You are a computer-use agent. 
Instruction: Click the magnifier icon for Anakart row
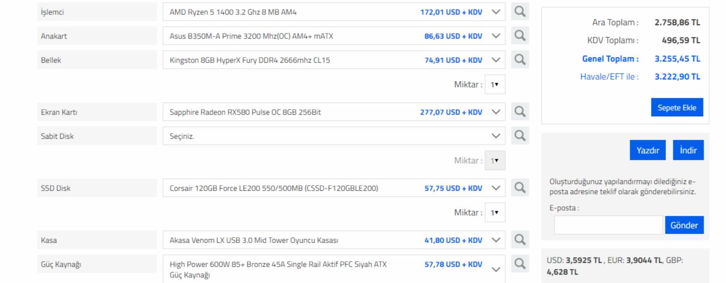point(520,36)
